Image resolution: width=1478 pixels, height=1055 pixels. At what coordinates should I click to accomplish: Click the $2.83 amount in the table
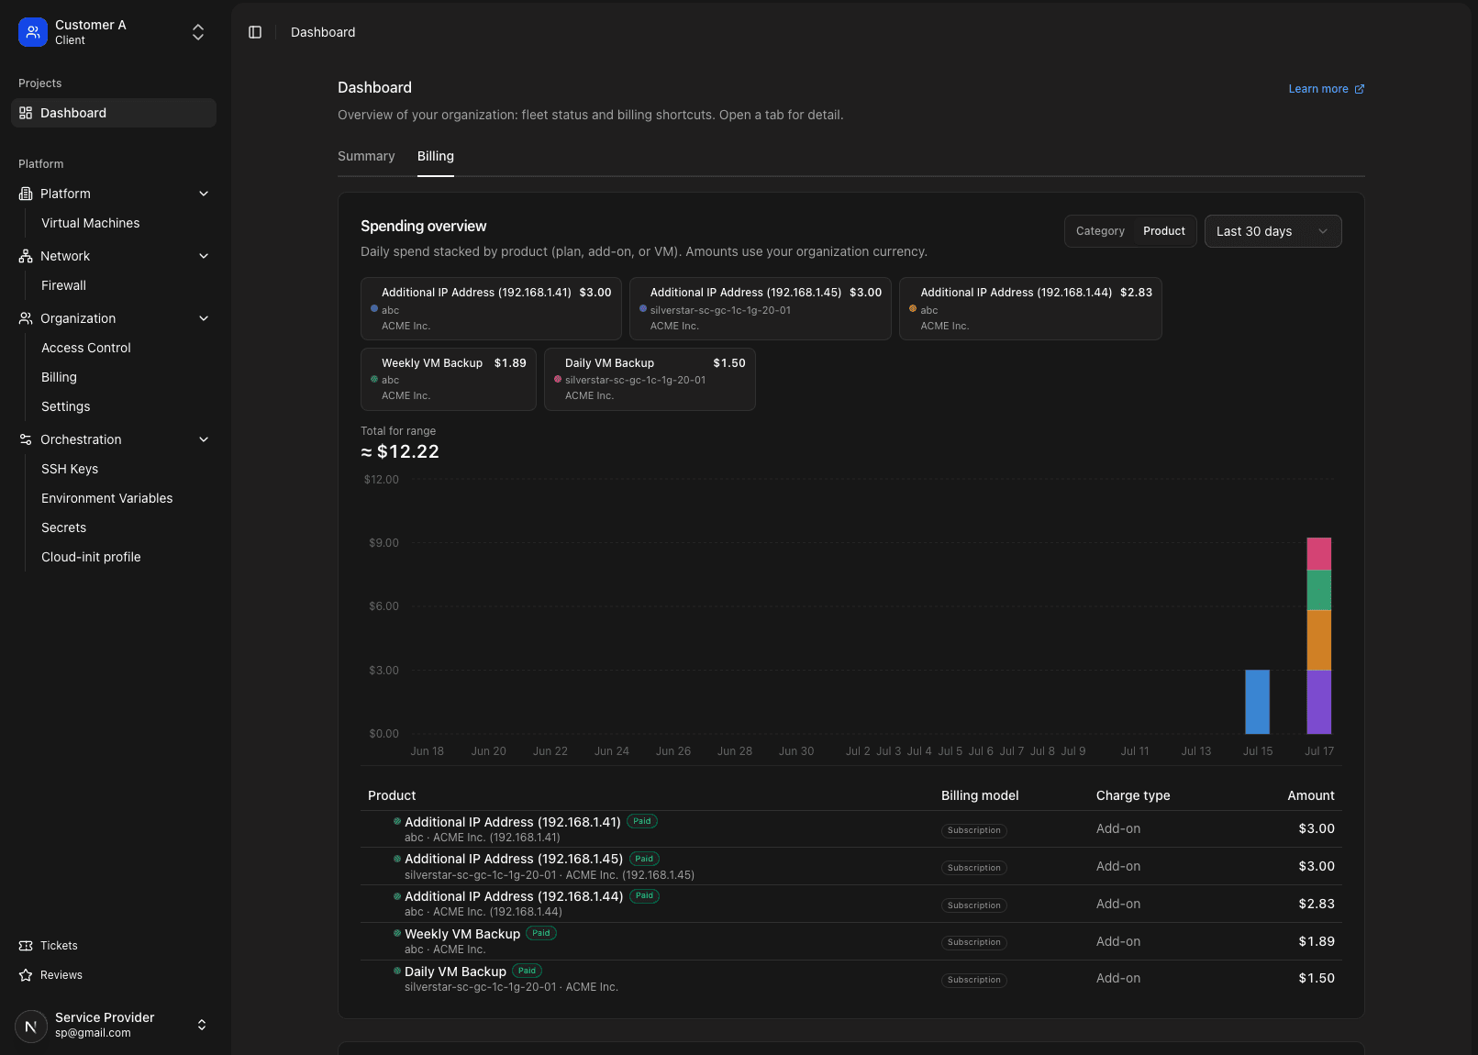coord(1317,904)
